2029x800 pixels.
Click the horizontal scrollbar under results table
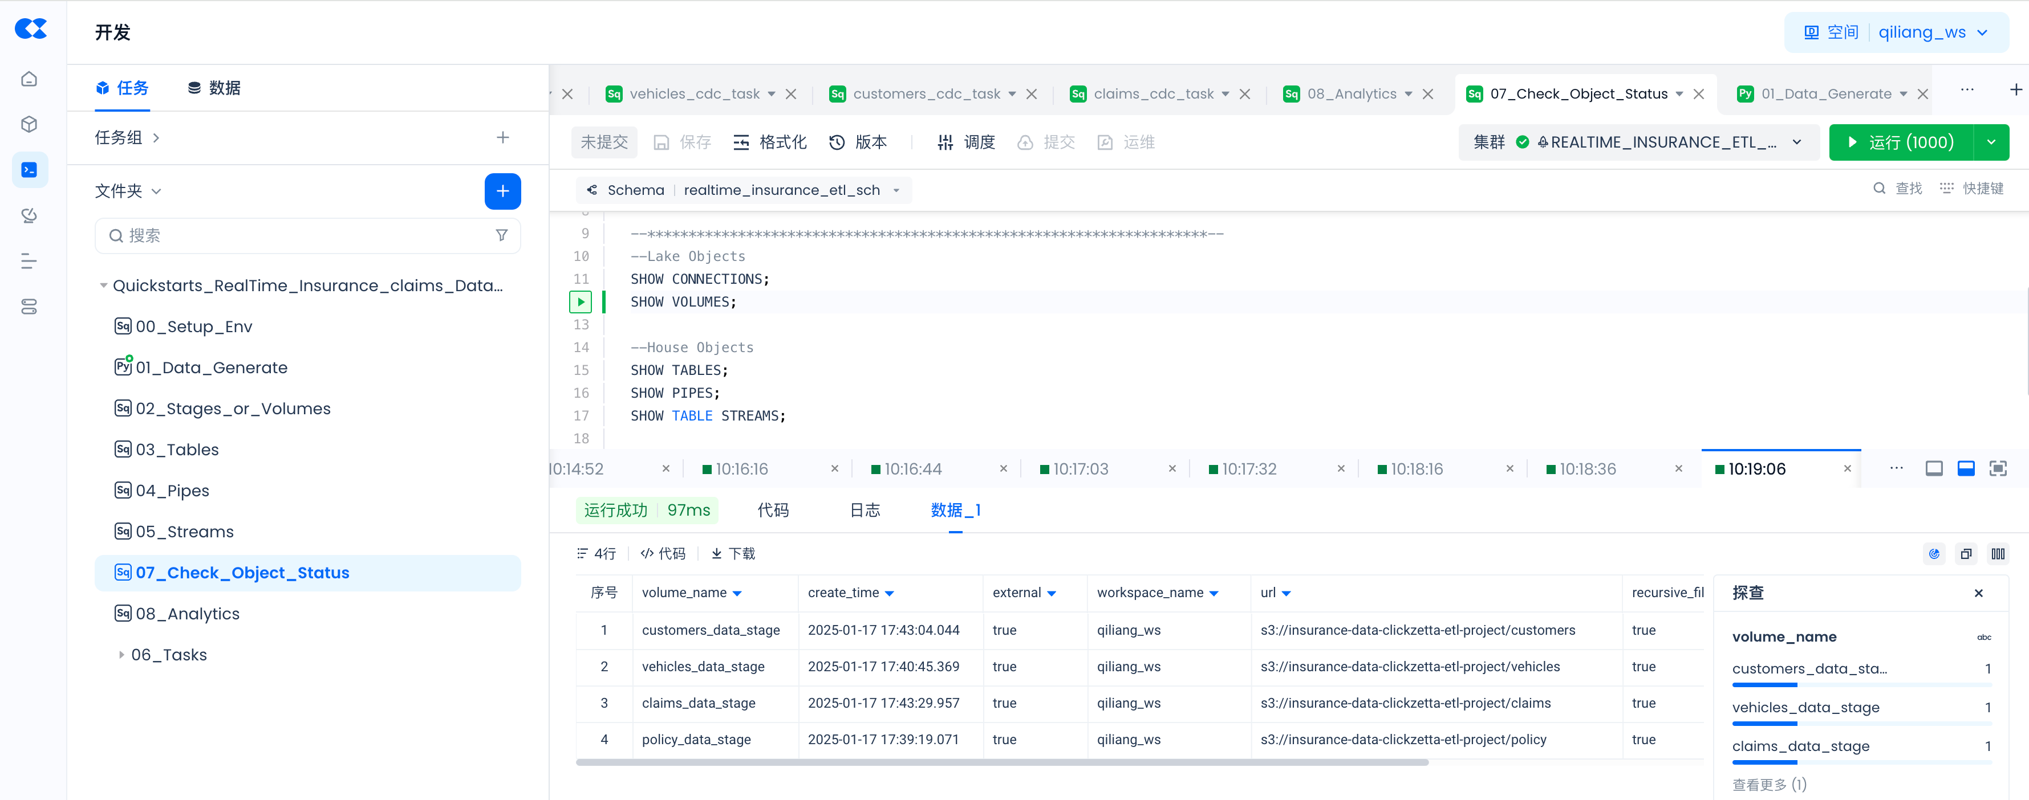(x=1001, y=762)
